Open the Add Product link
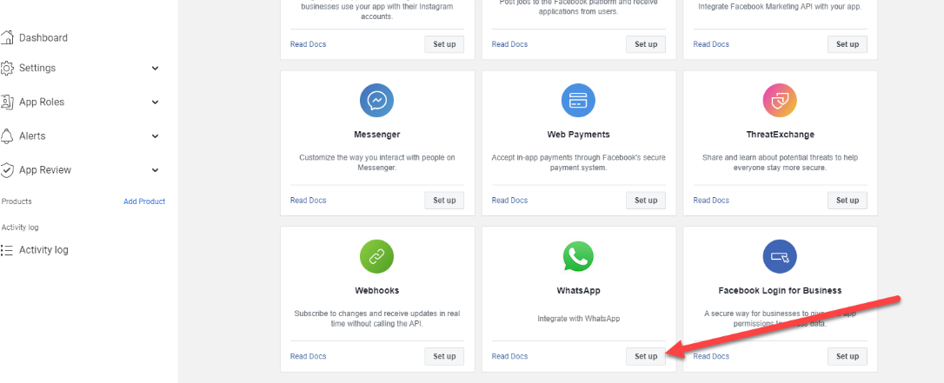This screenshot has height=383, width=944. click(144, 201)
